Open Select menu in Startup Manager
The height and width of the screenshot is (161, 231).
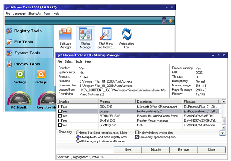(x=69, y=62)
